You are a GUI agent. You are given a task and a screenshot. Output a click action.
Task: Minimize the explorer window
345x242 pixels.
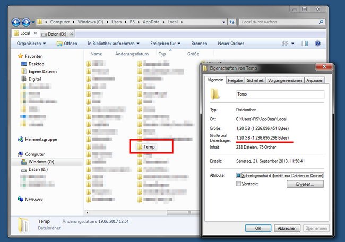point(295,9)
